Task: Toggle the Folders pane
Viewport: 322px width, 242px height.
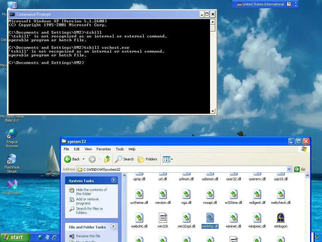Action: (x=147, y=159)
